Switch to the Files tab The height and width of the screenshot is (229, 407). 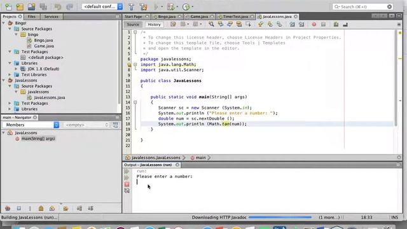32,17
